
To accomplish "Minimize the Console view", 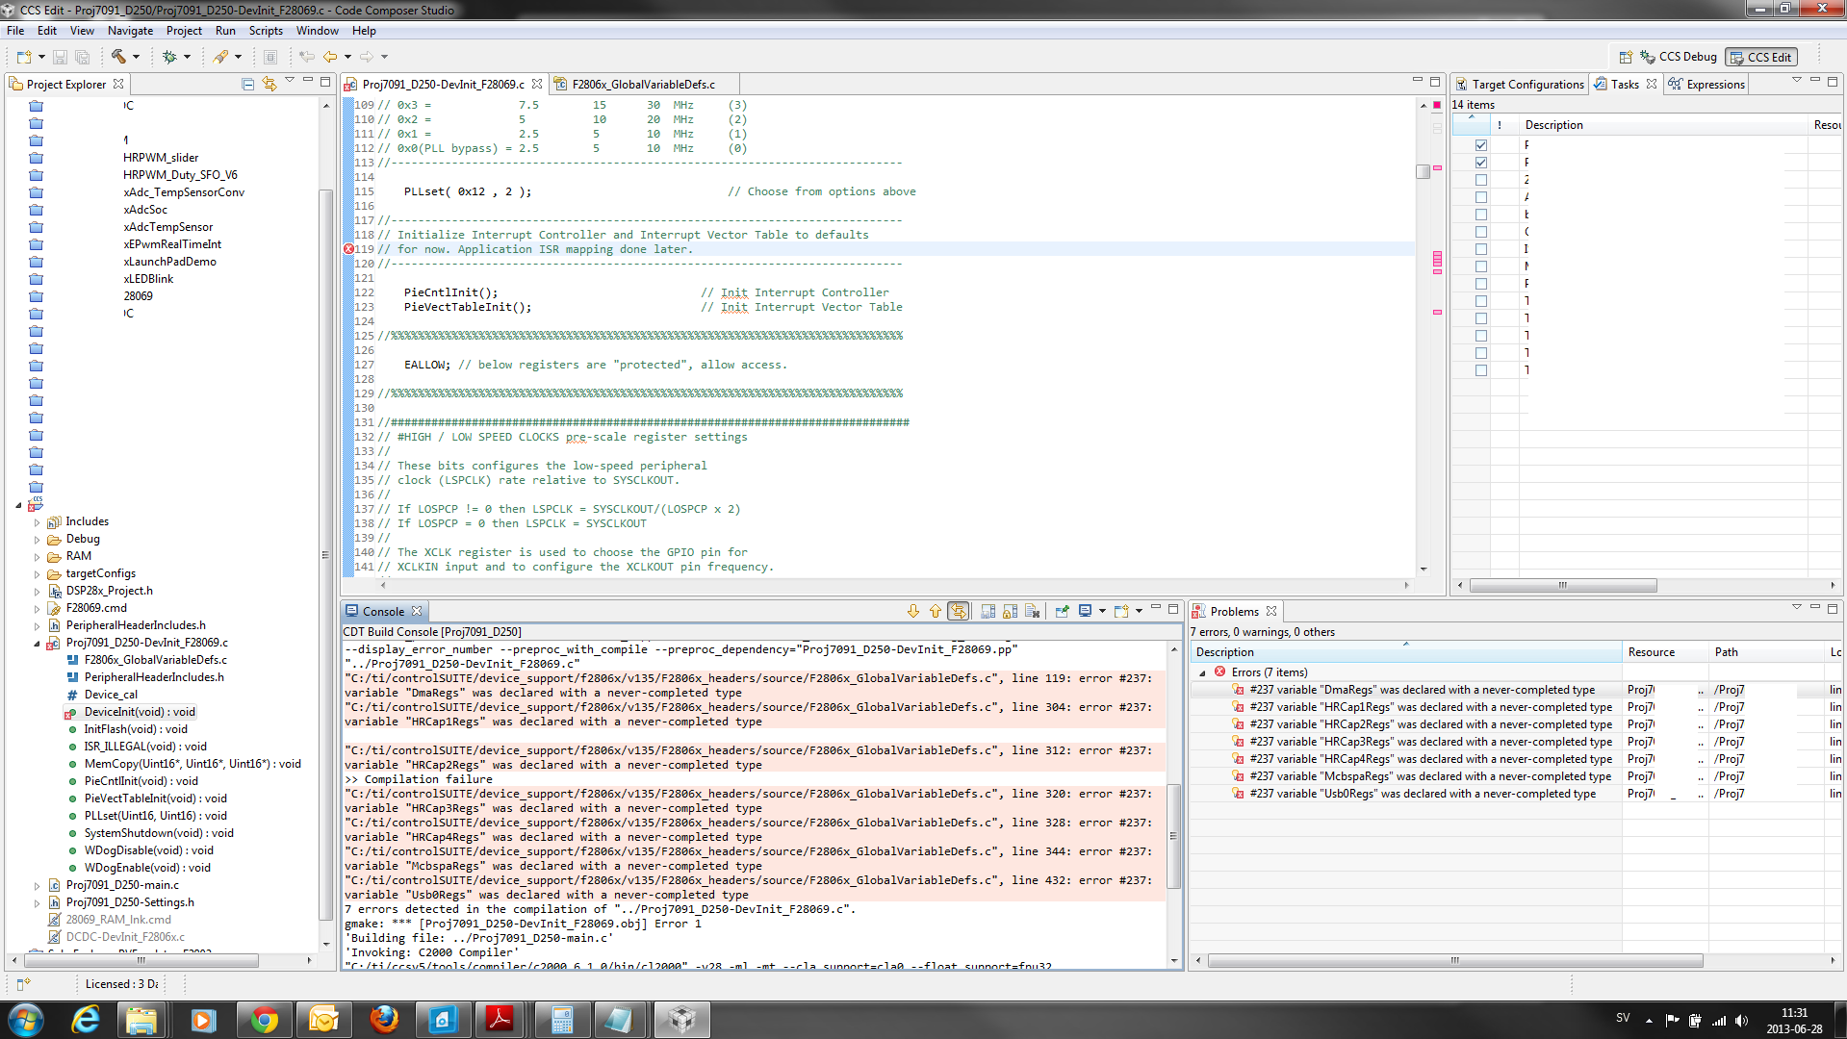I will pos(1156,608).
